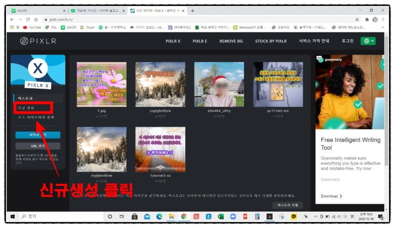Open Task View on the taskbar
Viewport: 395px width, 228px height.
(x=122, y=216)
